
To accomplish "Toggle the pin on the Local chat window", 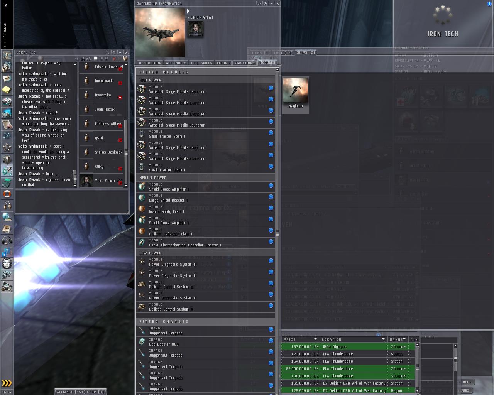I will [x=114, y=52].
